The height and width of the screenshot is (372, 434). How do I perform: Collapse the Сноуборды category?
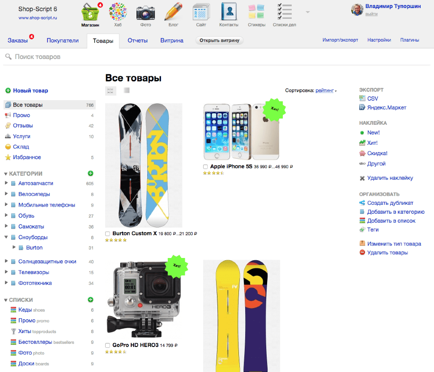6,237
